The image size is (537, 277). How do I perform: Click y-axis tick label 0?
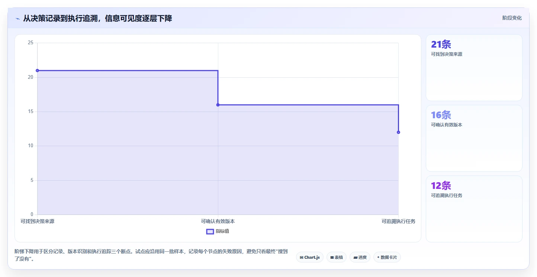point(32,215)
